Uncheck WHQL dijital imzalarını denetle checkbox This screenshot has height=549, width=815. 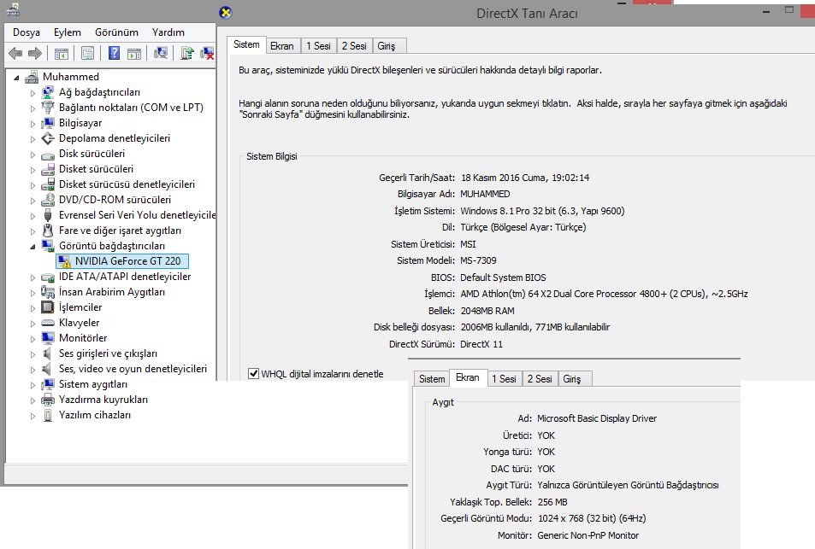point(253,374)
